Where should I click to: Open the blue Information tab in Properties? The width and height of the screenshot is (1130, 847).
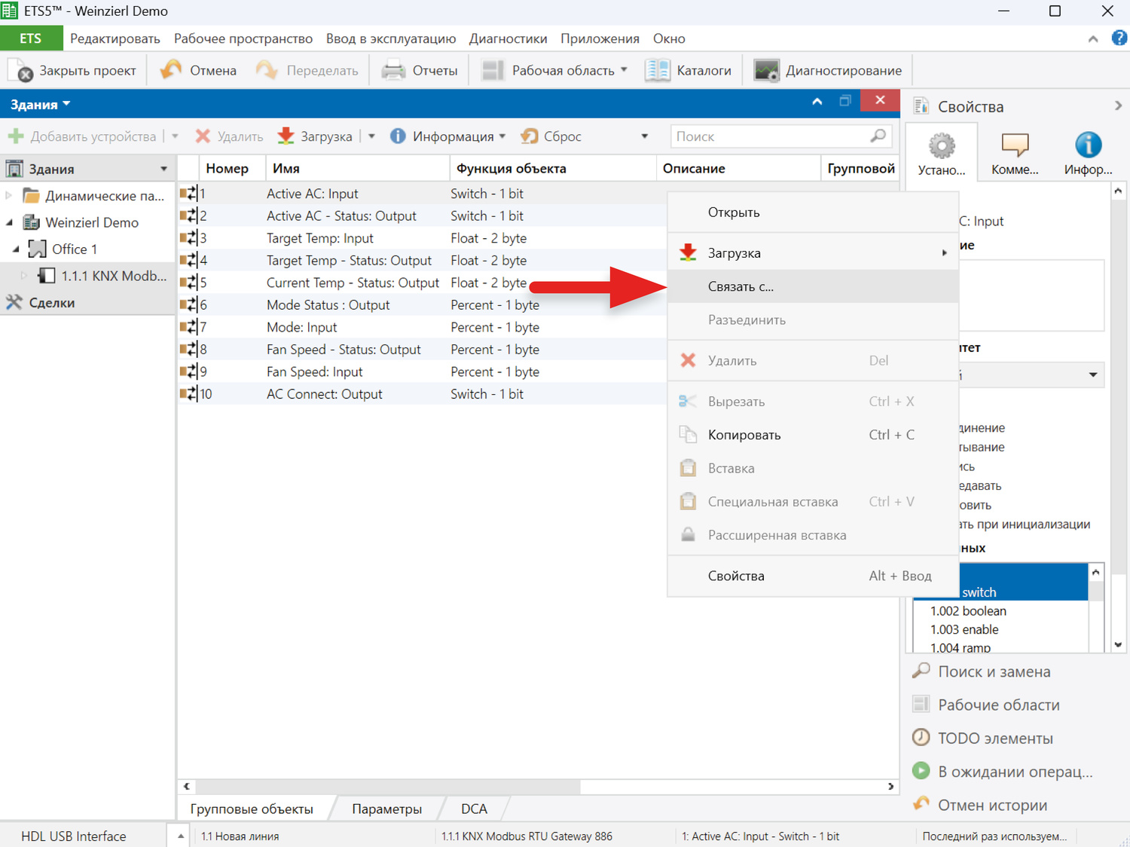(x=1087, y=153)
